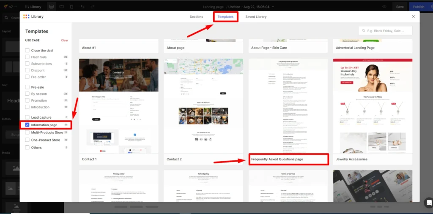Click the Advertorial Landing Page label
433x214 pixels.
tap(355, 48)
